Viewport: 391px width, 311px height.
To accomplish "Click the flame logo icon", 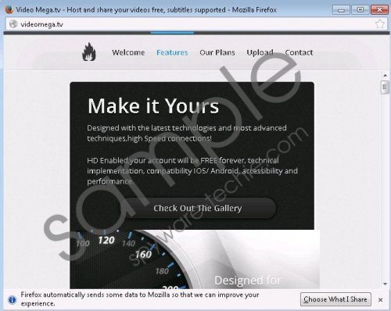I will coord(89,52).
